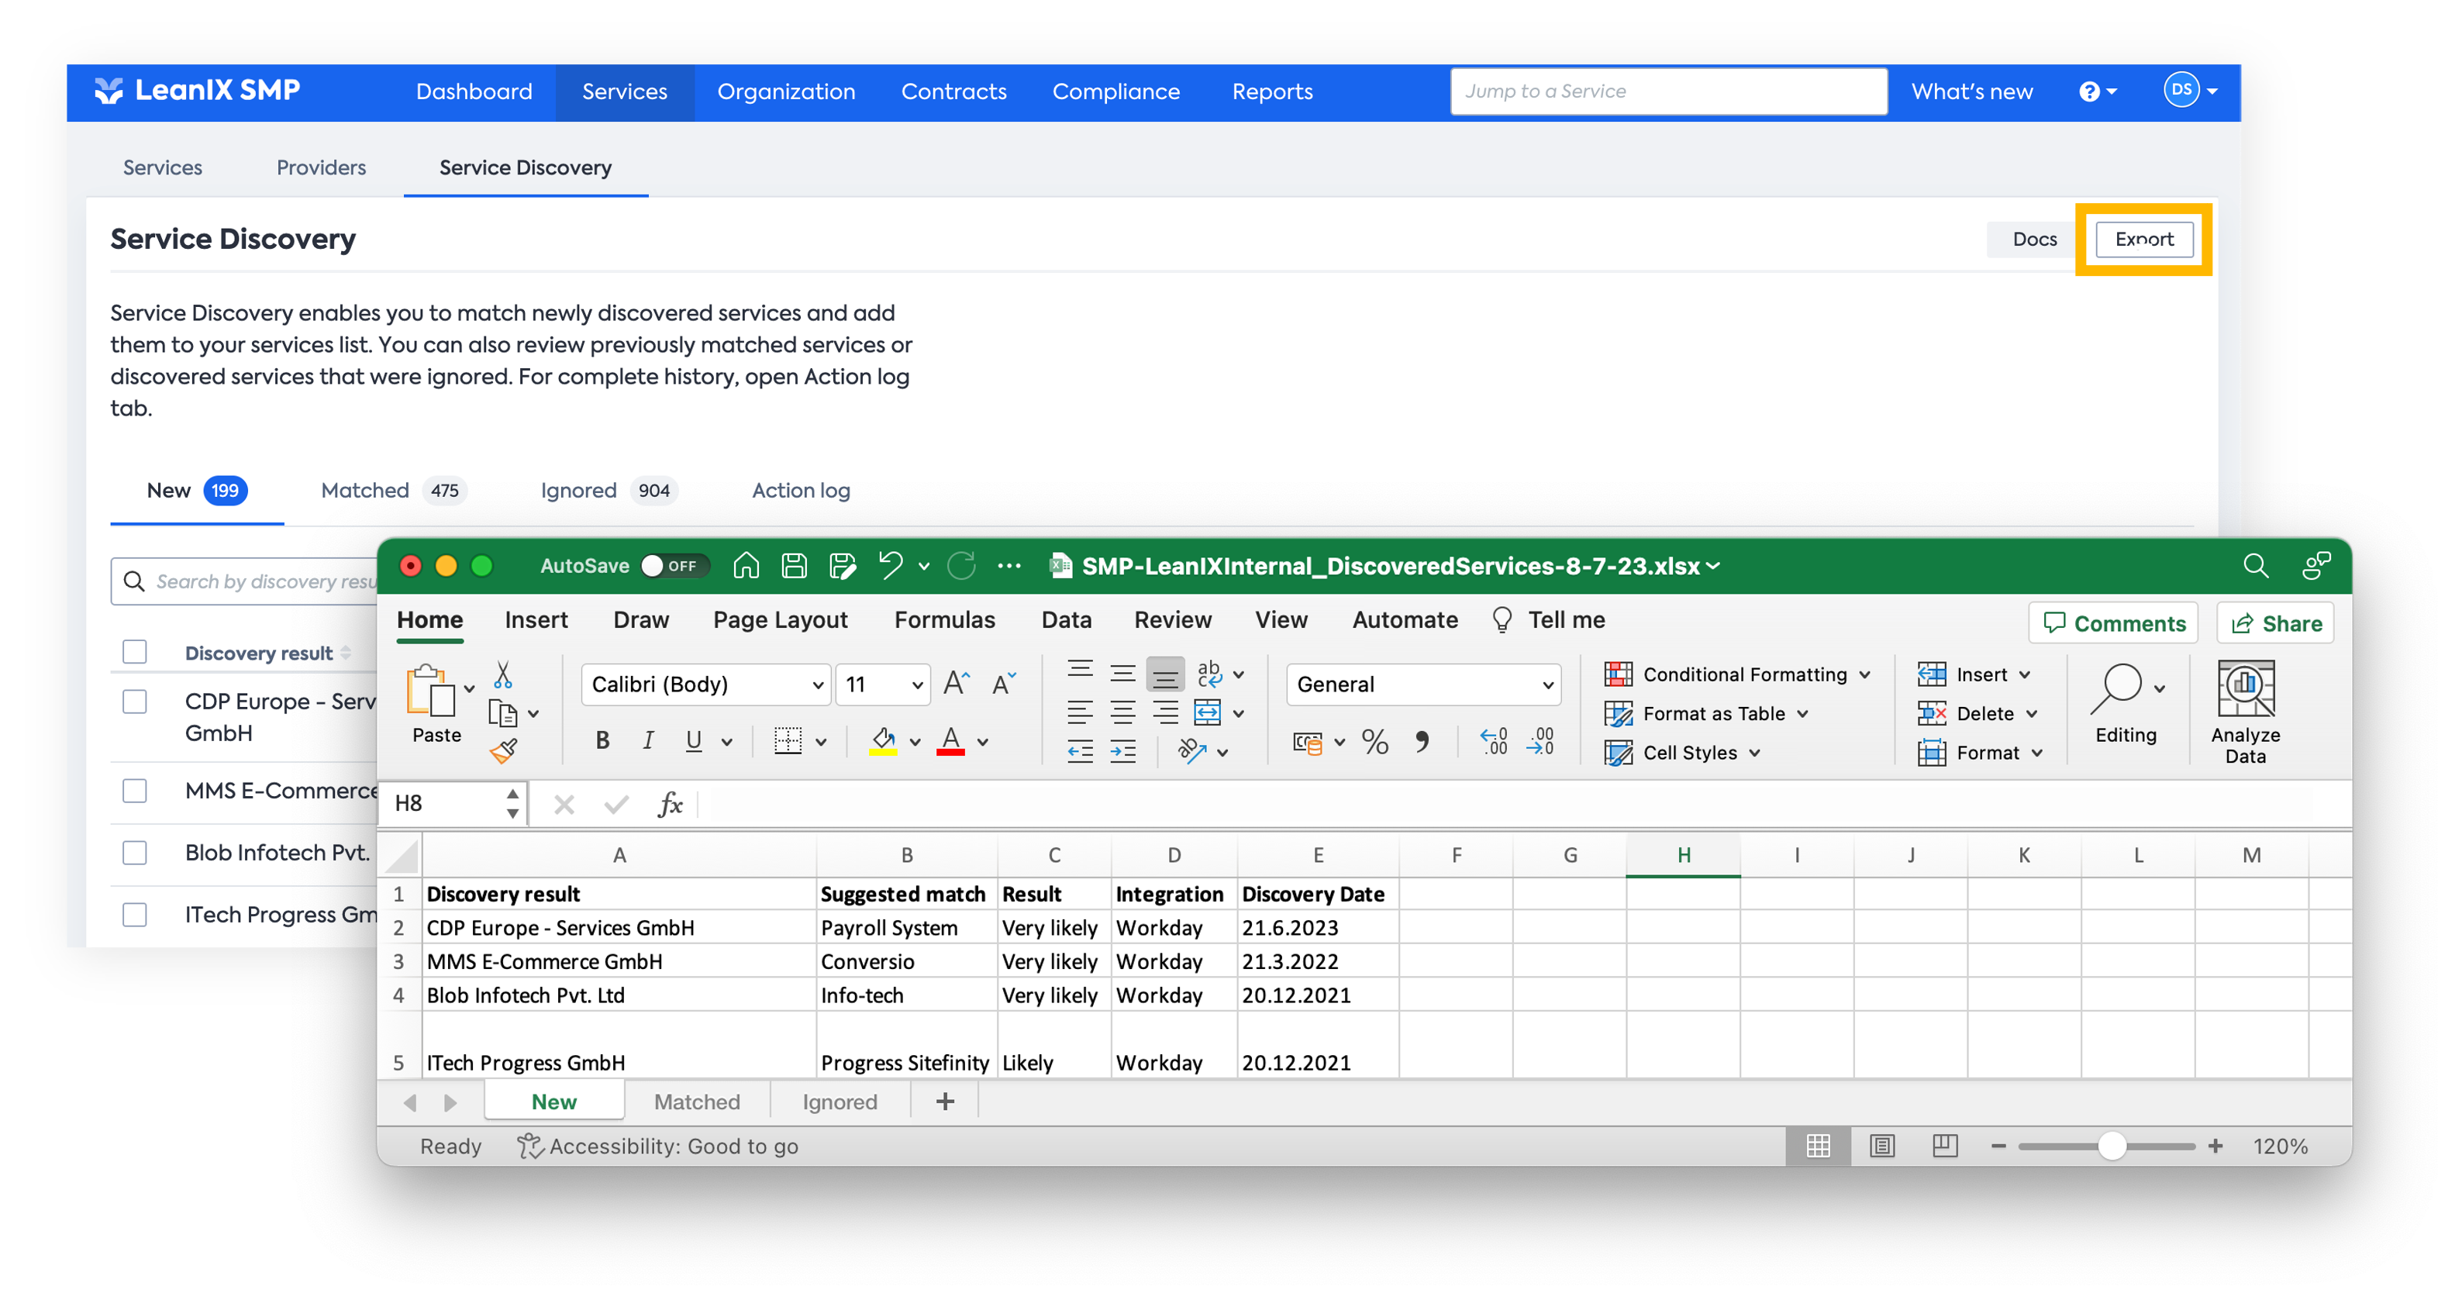Viewport: 2455px width, 1300px height.
Task: Check the MMS E-Commerce row checkbox
Action: (x=134, y=791)
